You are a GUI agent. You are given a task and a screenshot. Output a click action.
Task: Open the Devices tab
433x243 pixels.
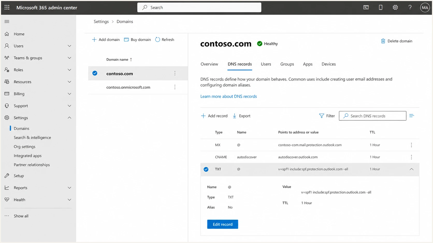coord(329,64)
